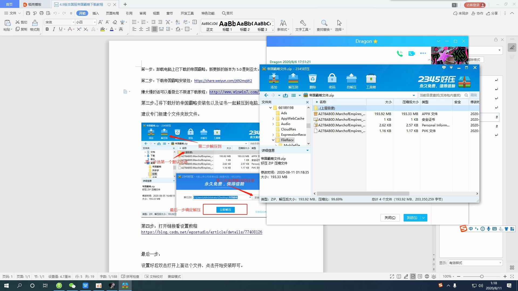Select the FileRecv folder in the tree
Viewport: 518px width, 291px height.
[x=287, y=140]
